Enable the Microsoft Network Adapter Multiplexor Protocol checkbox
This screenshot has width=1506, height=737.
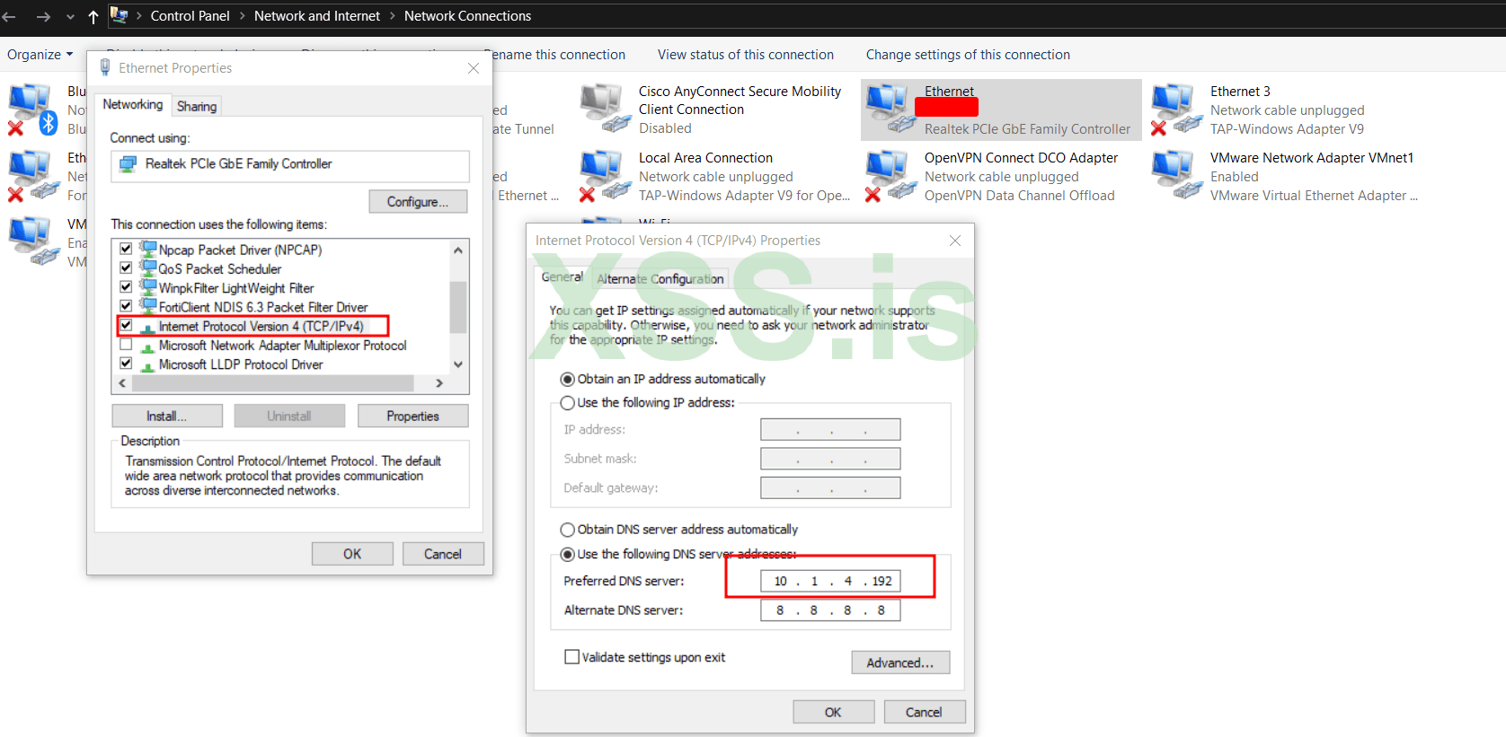coord(126,345)
